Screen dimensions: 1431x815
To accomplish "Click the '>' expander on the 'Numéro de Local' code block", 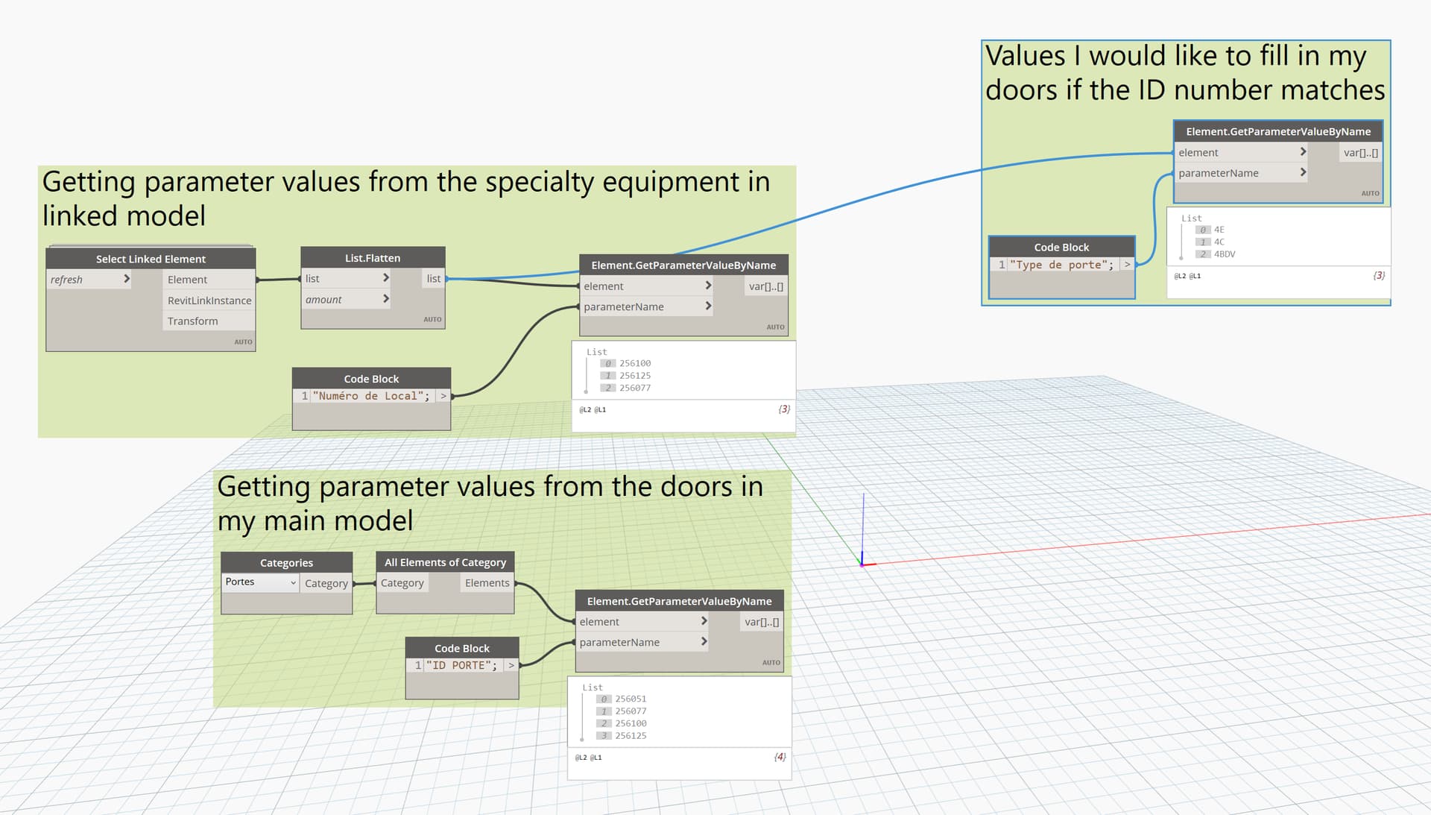I will click(443, 396).
